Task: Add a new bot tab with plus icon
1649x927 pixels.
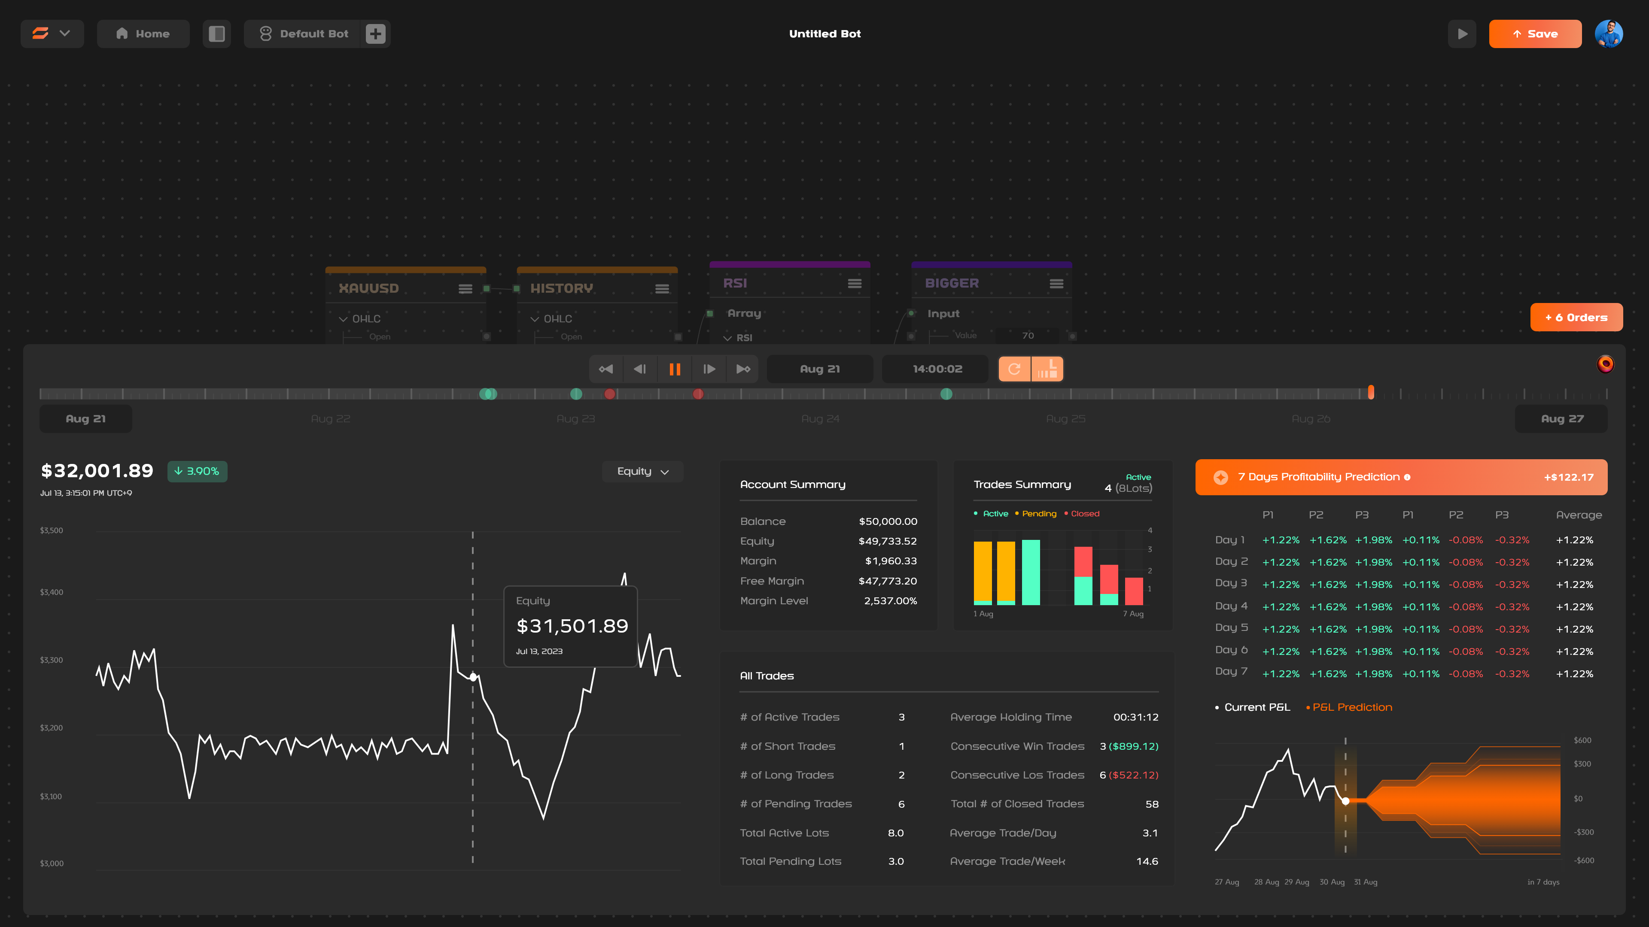Action: pyautogui.click(x=376, y=34)
